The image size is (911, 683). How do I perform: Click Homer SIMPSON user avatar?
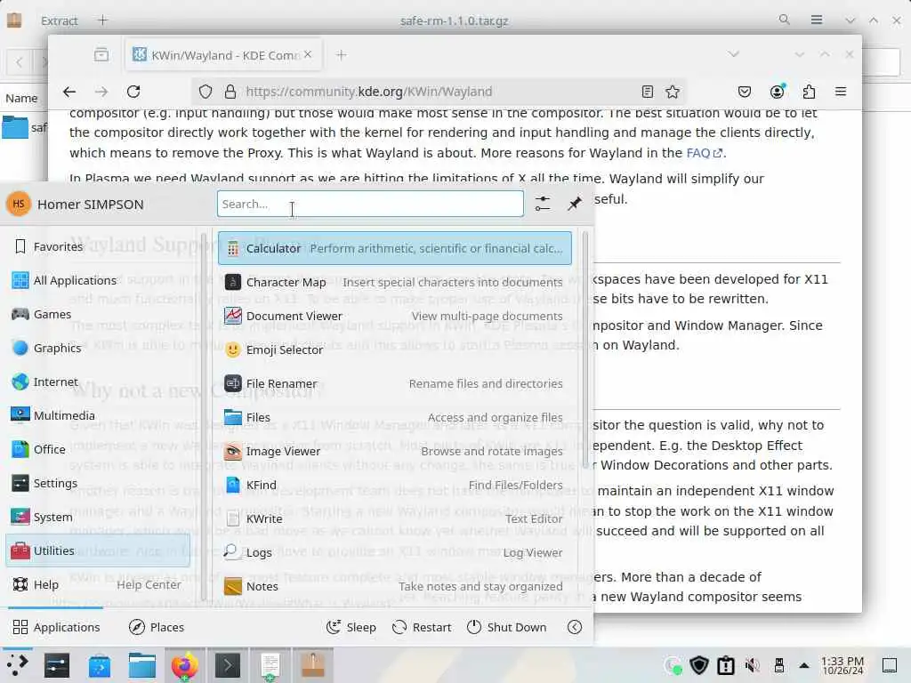pyautogui.click(x=19, y=204)
